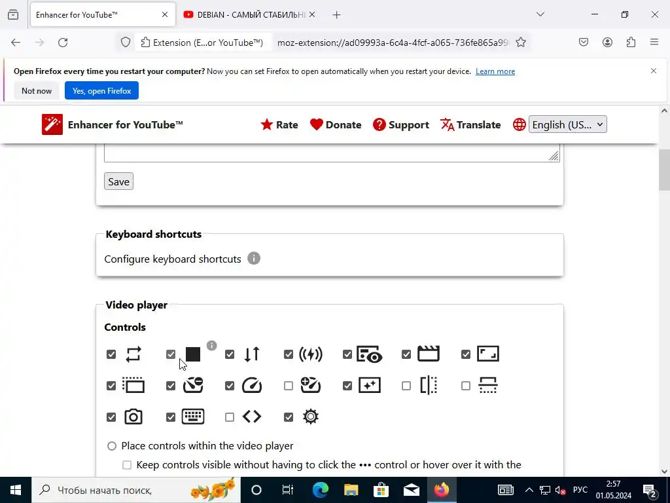
Task: Click the loop control icon
Action: [x=133, y=354]
